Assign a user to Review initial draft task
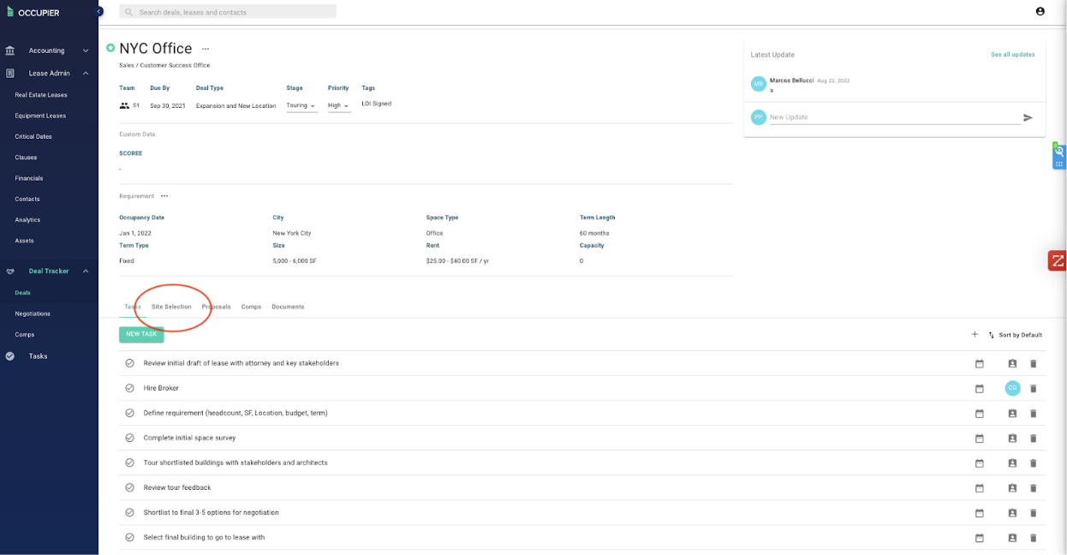1067x555 pixels. 1012,363
